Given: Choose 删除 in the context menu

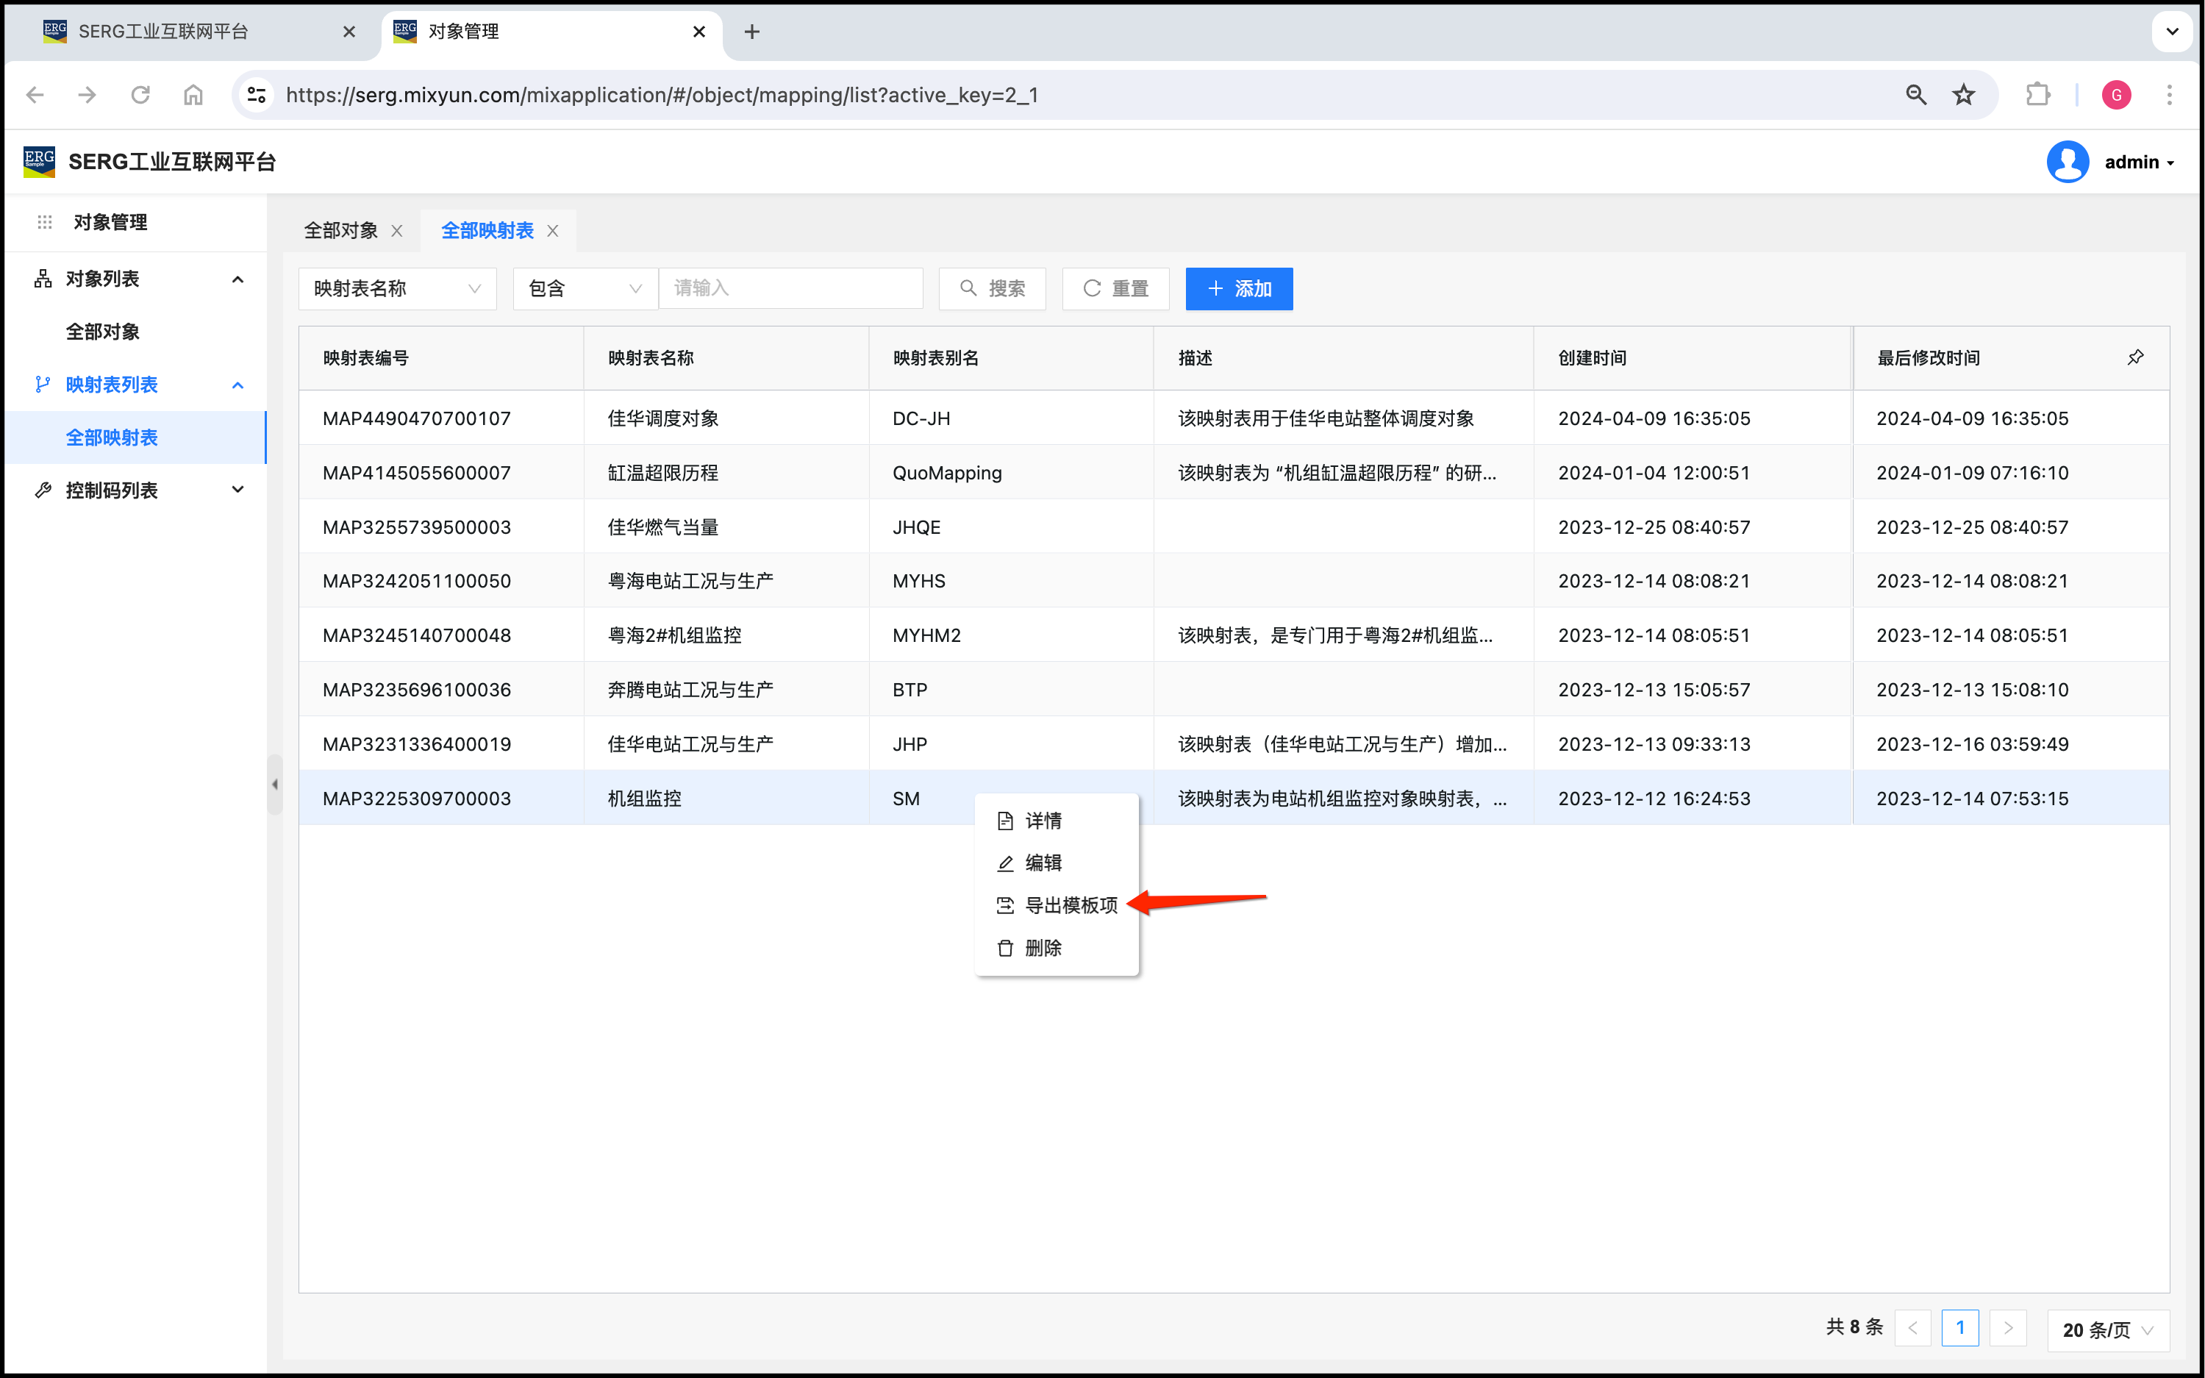Looking at the screenshot, I should (x=1043, y=948).
